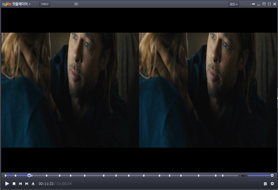Click the first chapter marker on the seek bar
278x190 pixels.
pyautogui.click(x=5, y=176)
